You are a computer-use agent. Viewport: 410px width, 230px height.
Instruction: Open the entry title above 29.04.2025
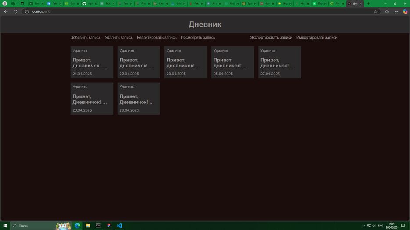(x=136, y=99)
